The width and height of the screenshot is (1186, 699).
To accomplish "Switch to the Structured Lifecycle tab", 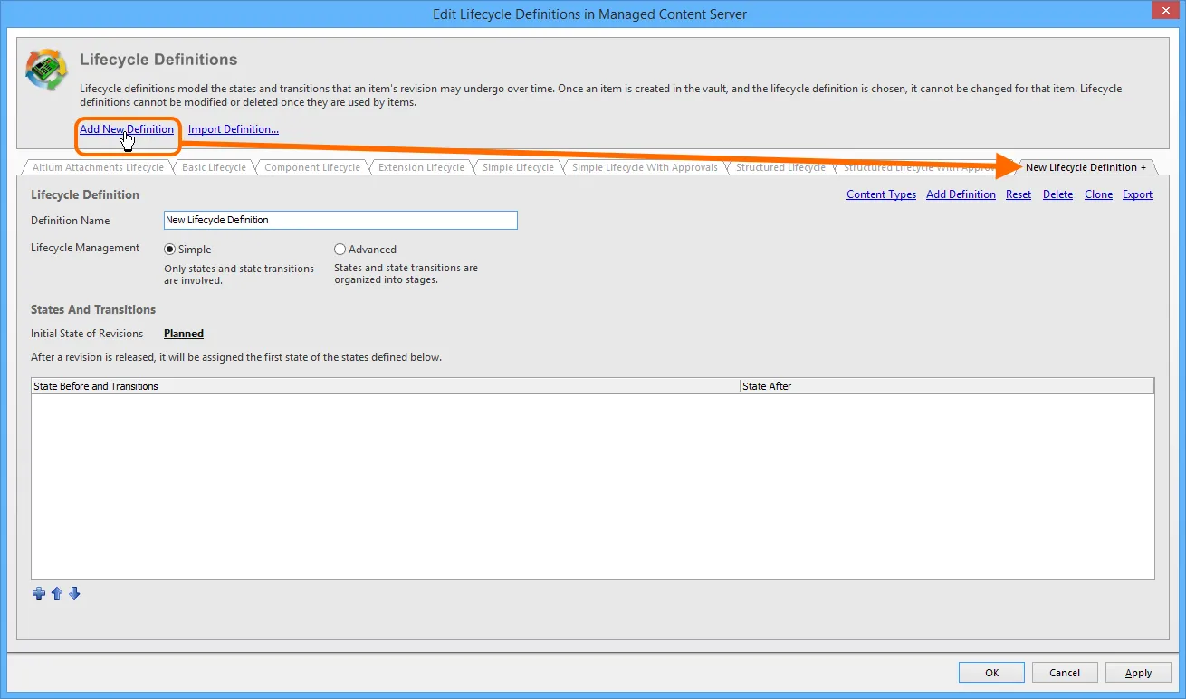I will click(x=780, y=167).
